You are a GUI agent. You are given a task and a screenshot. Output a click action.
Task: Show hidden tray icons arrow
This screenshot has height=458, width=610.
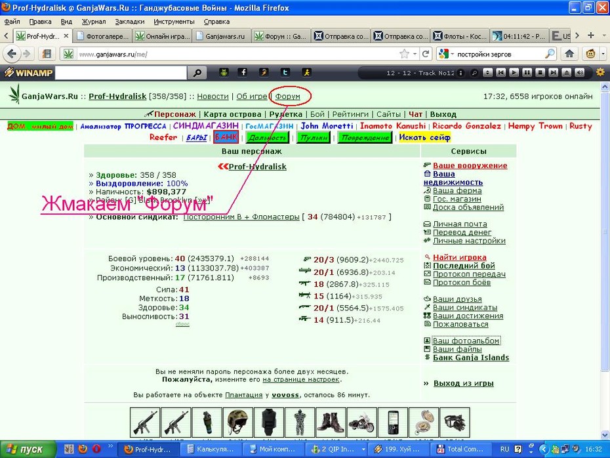[x=544, y=449]
